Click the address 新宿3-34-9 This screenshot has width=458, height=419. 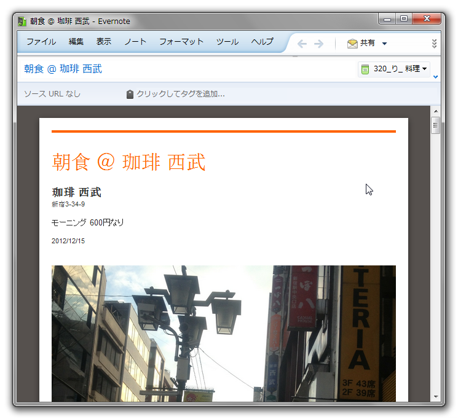pos(68,204)
